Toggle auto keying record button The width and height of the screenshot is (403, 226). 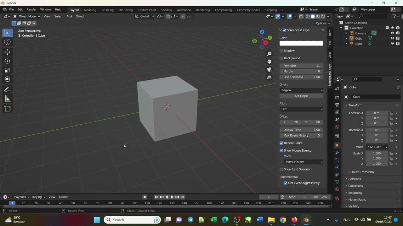click(x=145, y=197)
